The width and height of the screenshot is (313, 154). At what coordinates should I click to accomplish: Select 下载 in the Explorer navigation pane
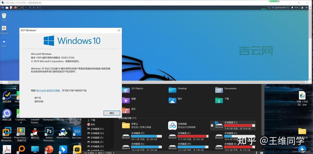point(93,120)
